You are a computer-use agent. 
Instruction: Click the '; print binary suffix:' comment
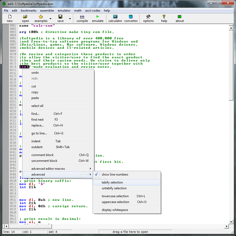(45, 181)
